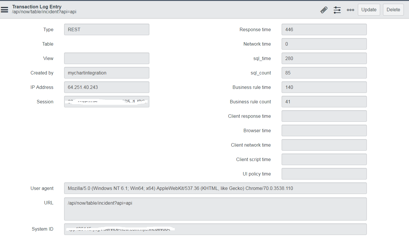This screenshot has width=409, height=239.
Task: Click the redacted Session field
Action: click(x=106, y=102)
